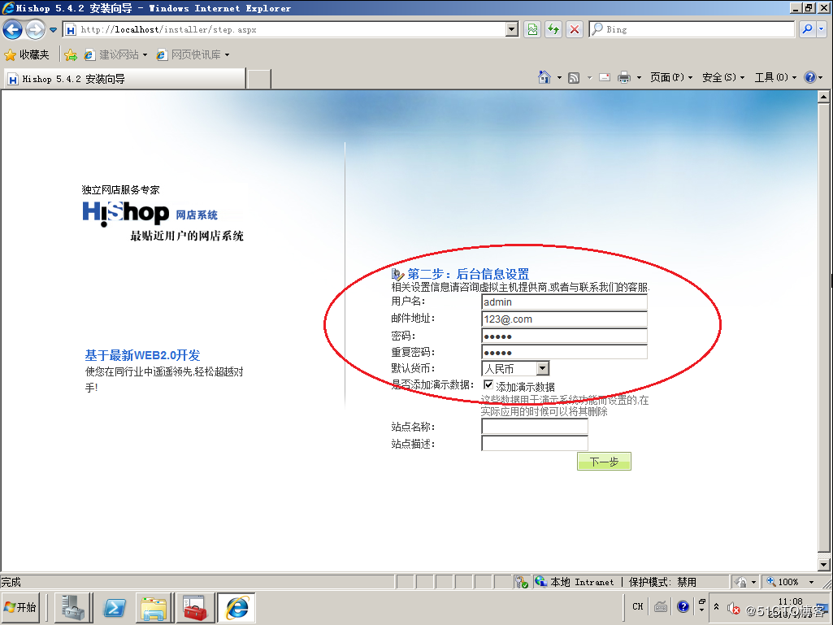
Task: Click the Bing search box
Action: point(692,30)
